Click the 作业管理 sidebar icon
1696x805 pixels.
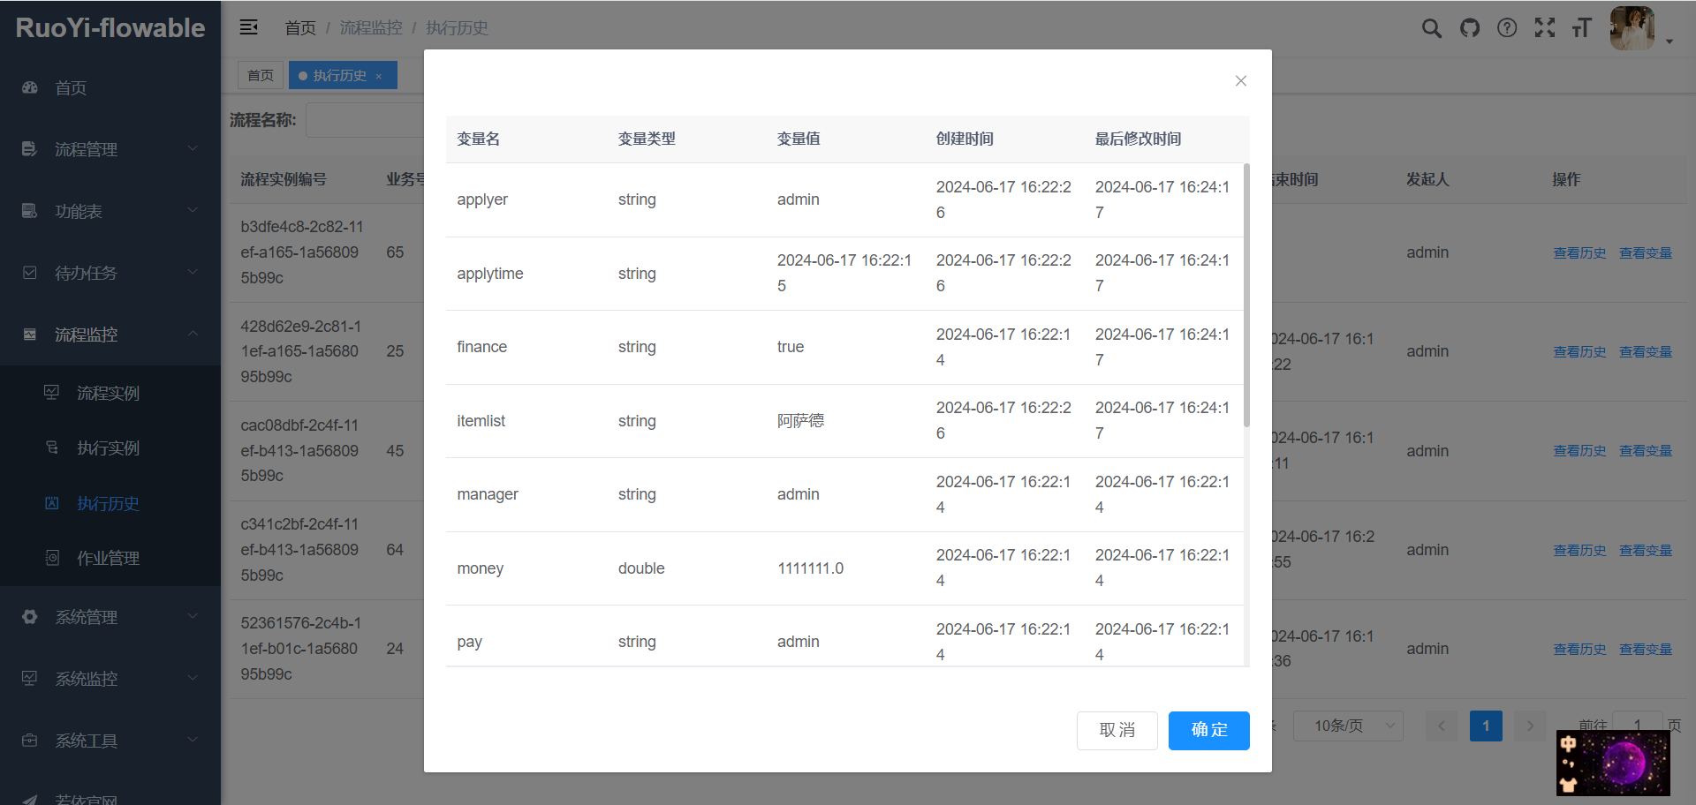click(51, 558)
